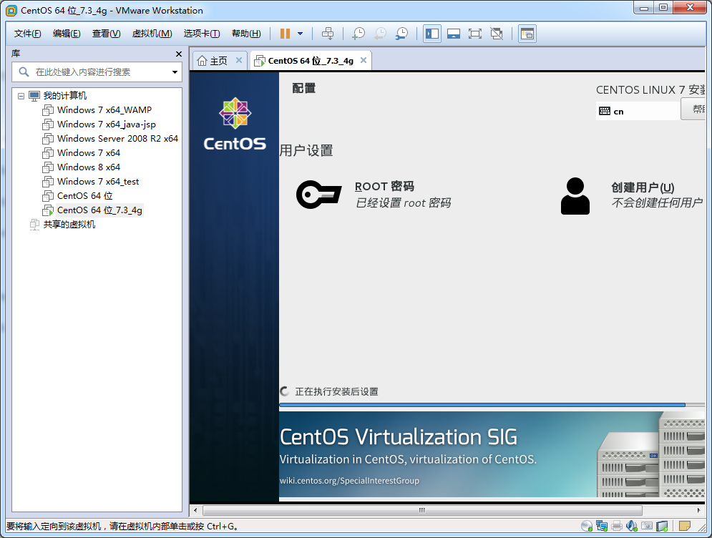Screen dimensions: 712x538
Task: Click the display device status icon
Action: [662, 527]
